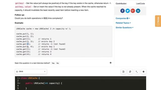The height and width of the screenshot is (90, 161).
Task: Share the problem on LinkedIn
Action: coord(138,11)
